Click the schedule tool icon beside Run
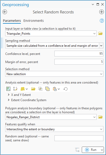106x155 pixels. point(77,150)
